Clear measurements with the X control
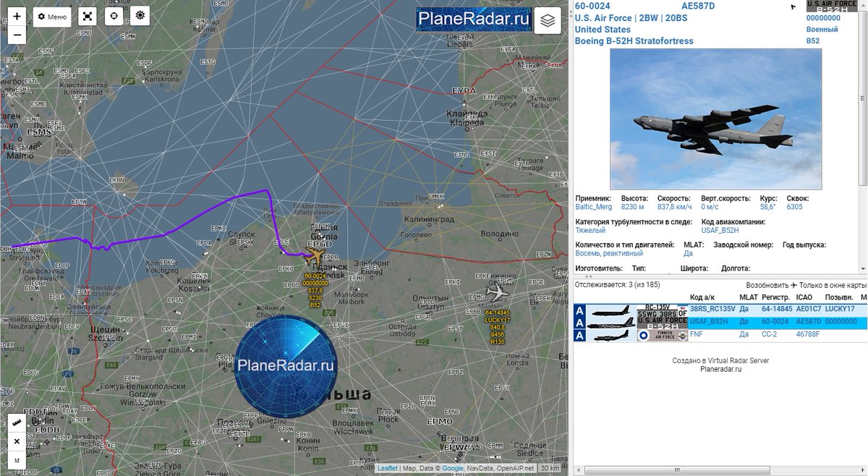868x476 pixels. 17,441
